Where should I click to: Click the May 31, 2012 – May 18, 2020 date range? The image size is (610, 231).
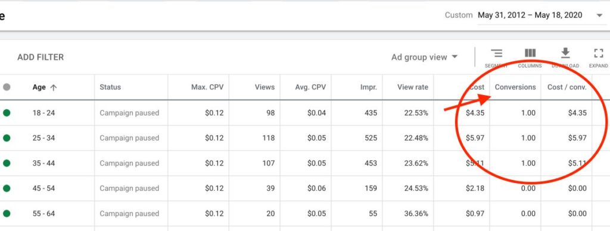coord(530,15)
